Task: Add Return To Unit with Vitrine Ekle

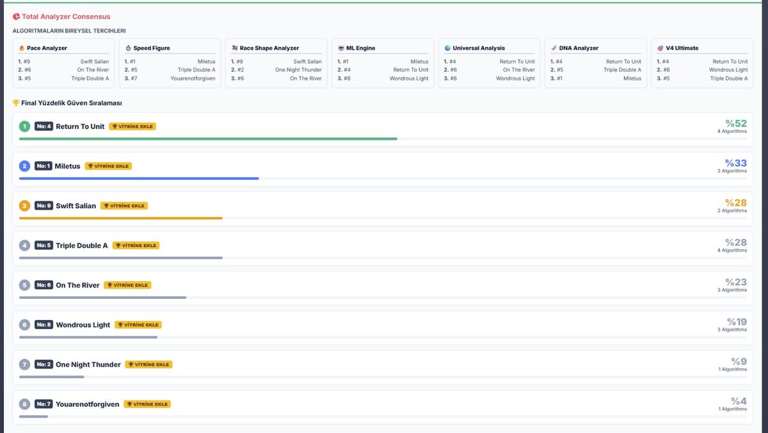Action: coord(132,126)
